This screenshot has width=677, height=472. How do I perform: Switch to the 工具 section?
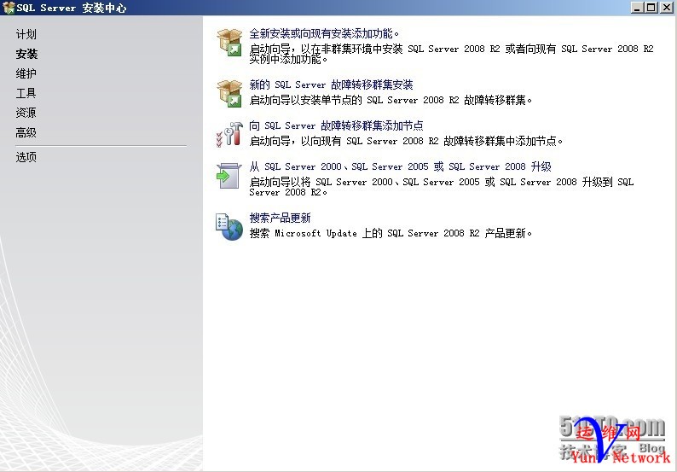point(26,93)
